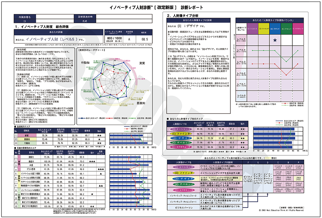The width and height of the screenshot is (322, 218).
Task: Click the green デベロッパ column header in balance chart
Action: coord(287,29)
